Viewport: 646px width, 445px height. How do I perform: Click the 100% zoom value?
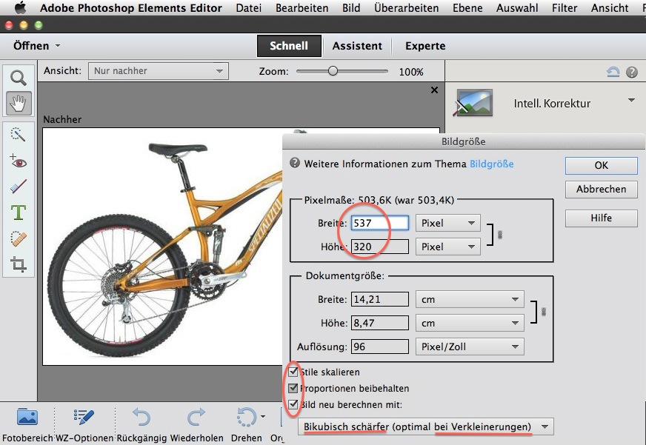pyautogui.click(x=411, y=72)
